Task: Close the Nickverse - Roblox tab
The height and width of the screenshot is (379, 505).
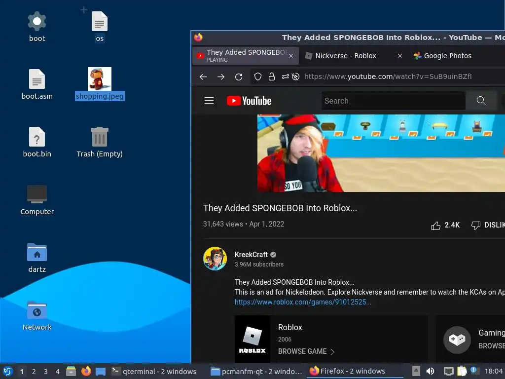Action: 399,56
